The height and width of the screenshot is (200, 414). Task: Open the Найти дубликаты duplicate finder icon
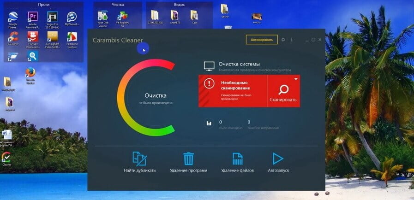(139, 159)
